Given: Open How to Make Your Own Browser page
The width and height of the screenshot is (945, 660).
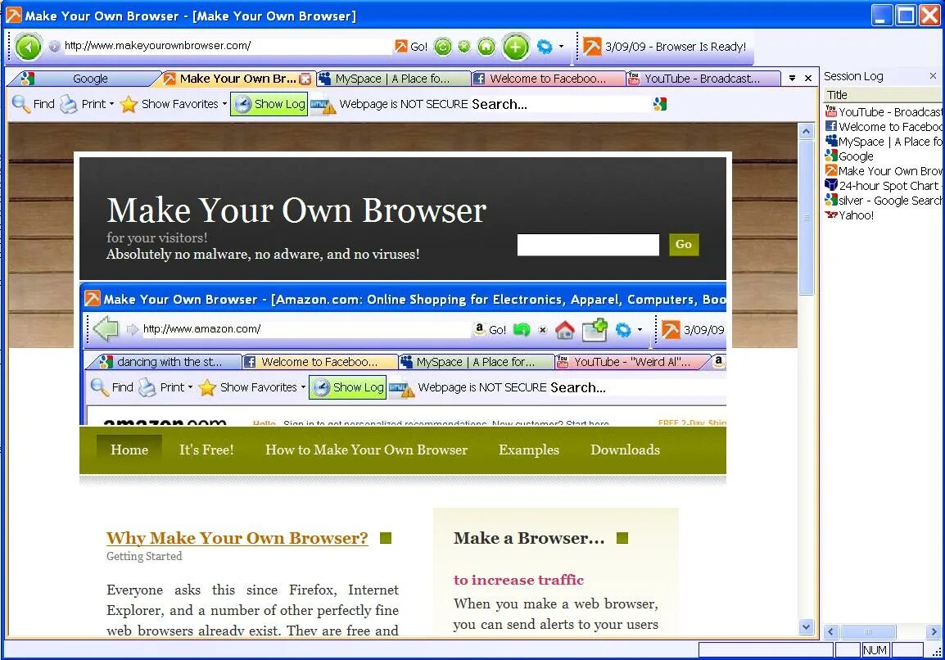Looking at the screenshot, I should click(x=366, y=450).
